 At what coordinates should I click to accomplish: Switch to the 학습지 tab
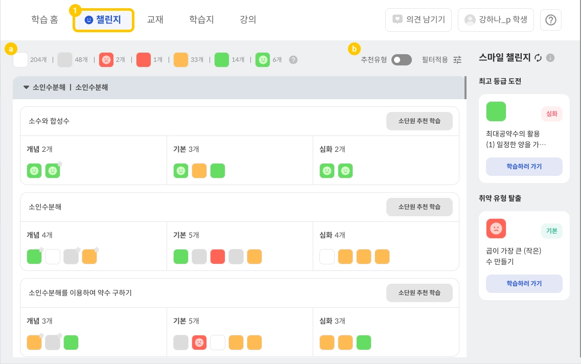pyautogui.click(x=201, y=20)
